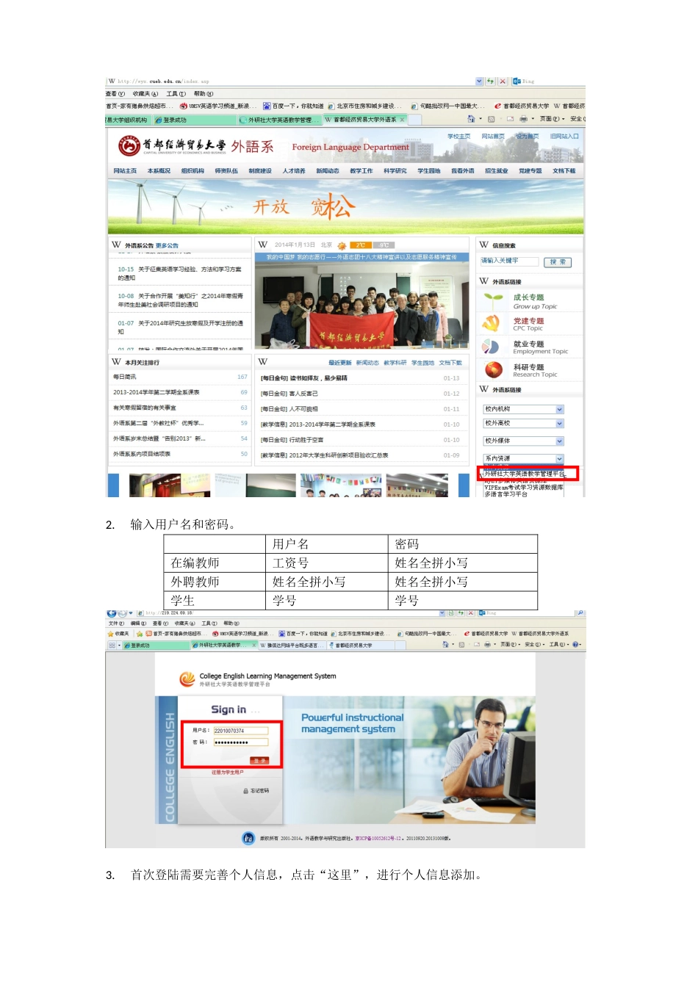This screenshot has height=987, width=698.
Task: Click the round badge icon in login page footer
Action: coord(248,838)
